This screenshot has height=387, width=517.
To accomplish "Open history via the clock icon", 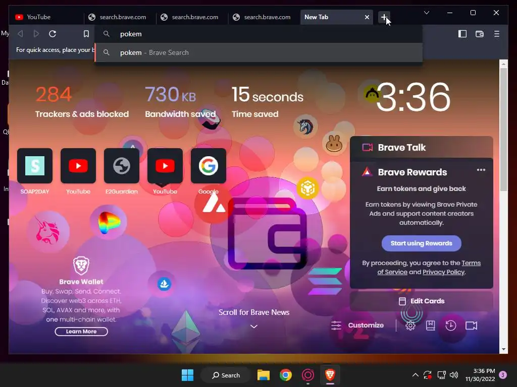I will (x=450, y=326).
